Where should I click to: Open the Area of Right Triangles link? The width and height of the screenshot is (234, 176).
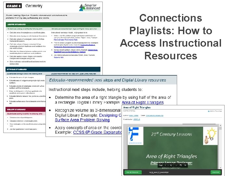pos(143,102)
